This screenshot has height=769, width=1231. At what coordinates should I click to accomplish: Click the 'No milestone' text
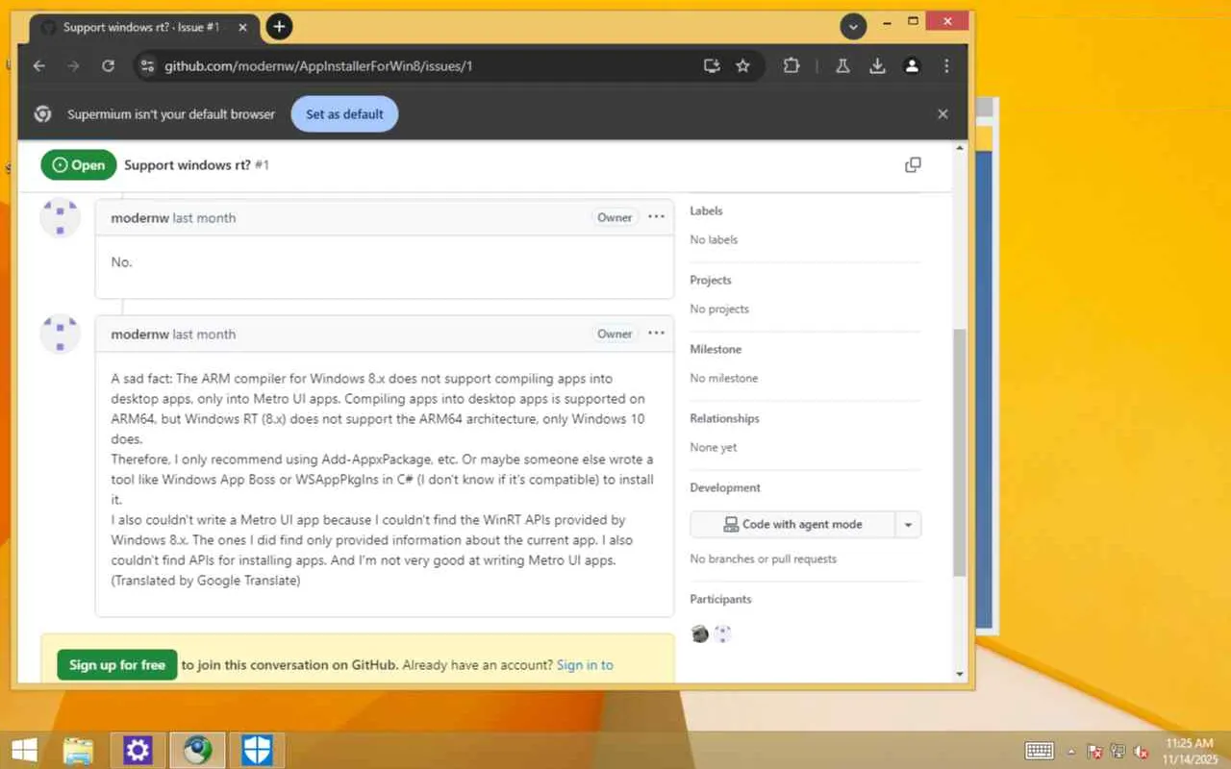click(x=724, y=378)
